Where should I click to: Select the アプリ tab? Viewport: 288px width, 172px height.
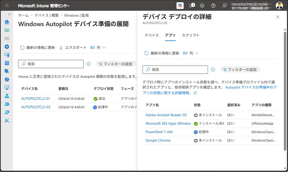pos(170,35)
